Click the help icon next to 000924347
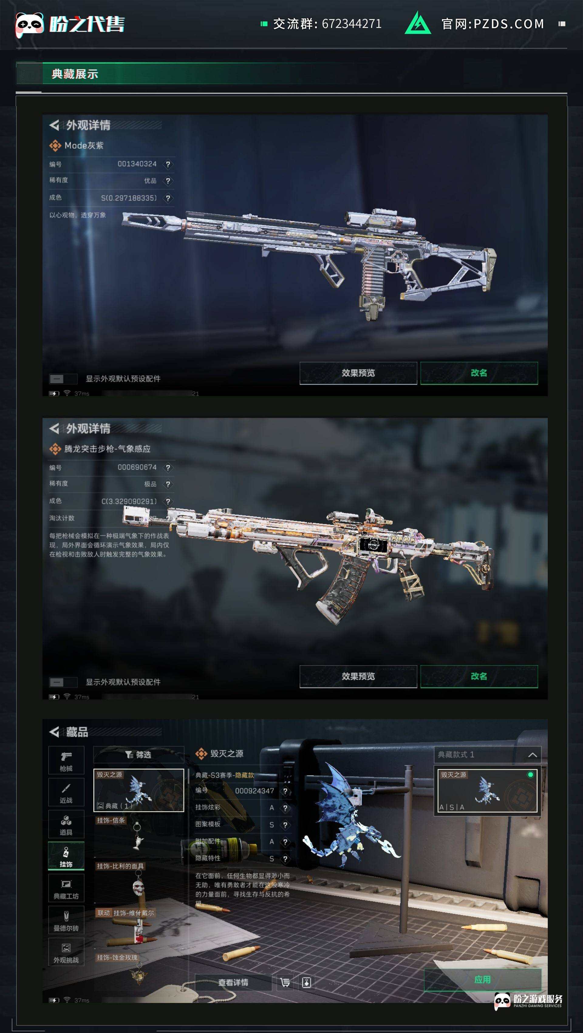The height and width of the screenshot is (1033, 583). [x=285, y=791]
